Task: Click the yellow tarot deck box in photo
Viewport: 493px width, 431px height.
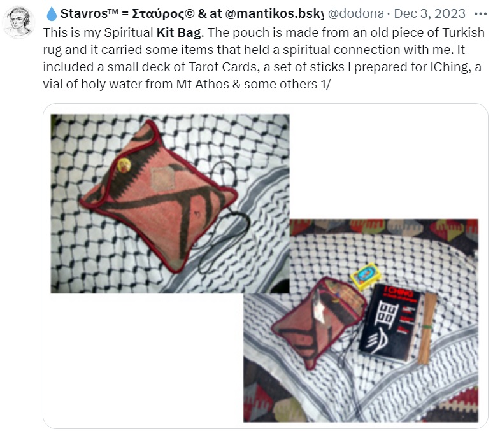Action: click(x=366, y=276)
